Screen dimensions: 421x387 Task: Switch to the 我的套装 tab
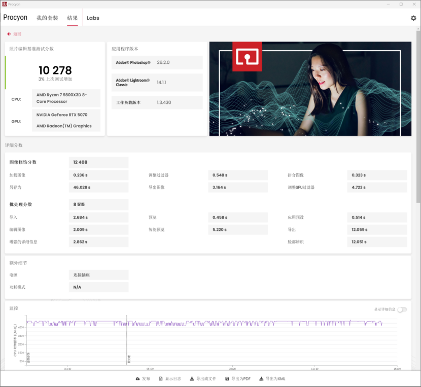pyautogui.click(x=47, y=18)
